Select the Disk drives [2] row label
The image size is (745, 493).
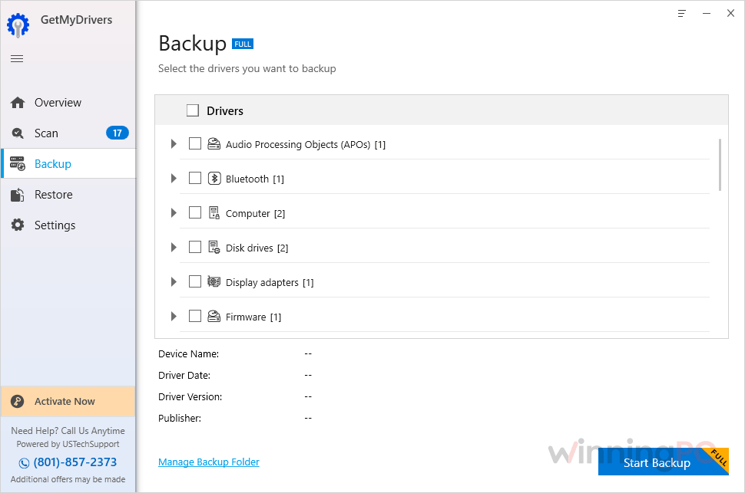[x=257, y=248]
